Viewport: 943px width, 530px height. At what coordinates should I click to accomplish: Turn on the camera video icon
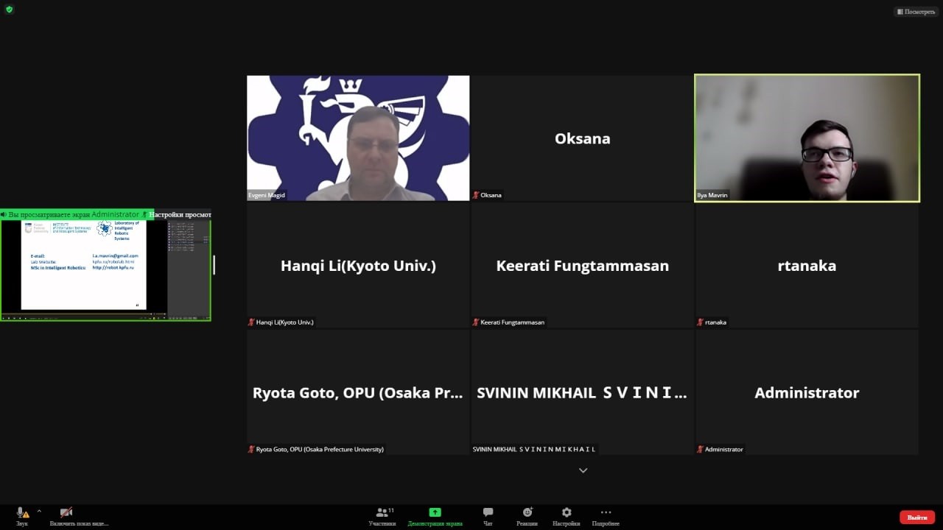[66, 512]
